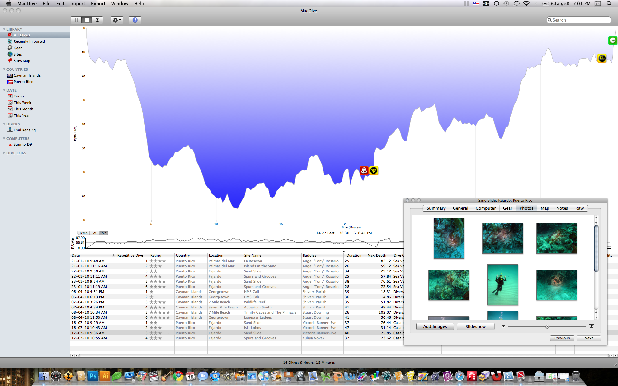Click the Add Images button
Image resolution: width=618 pixels, height=386 pixels.
435,326
